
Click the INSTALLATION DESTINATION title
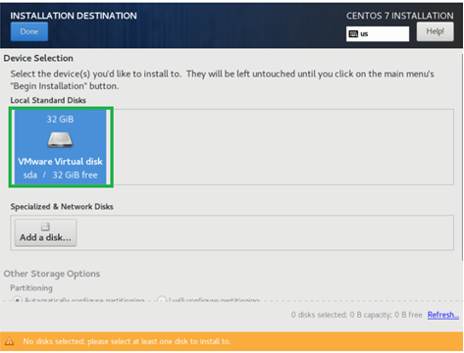pos(74,16)
